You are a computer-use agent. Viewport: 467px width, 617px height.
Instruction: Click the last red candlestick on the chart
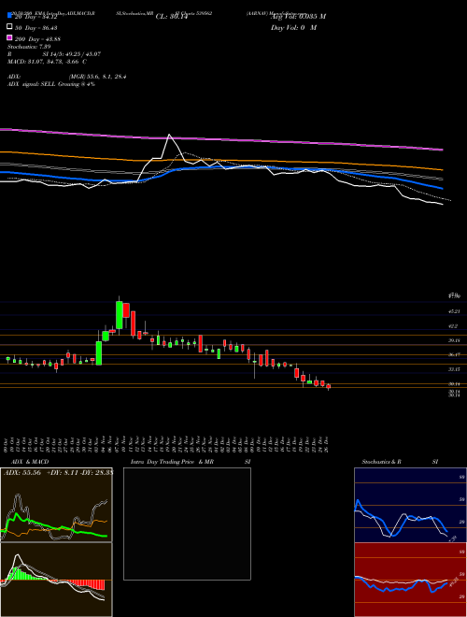click(x=329, y=386)
